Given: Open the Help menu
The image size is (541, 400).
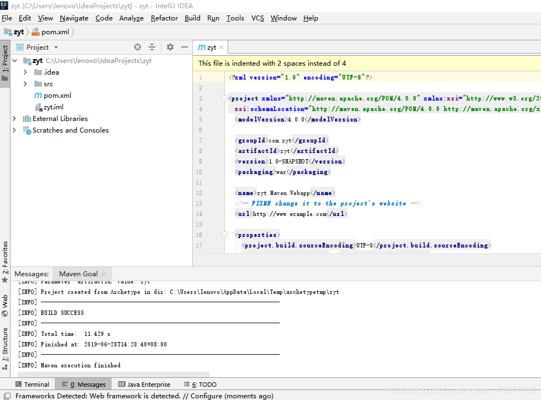Looking at the screenshot, I should pos(311,18).
